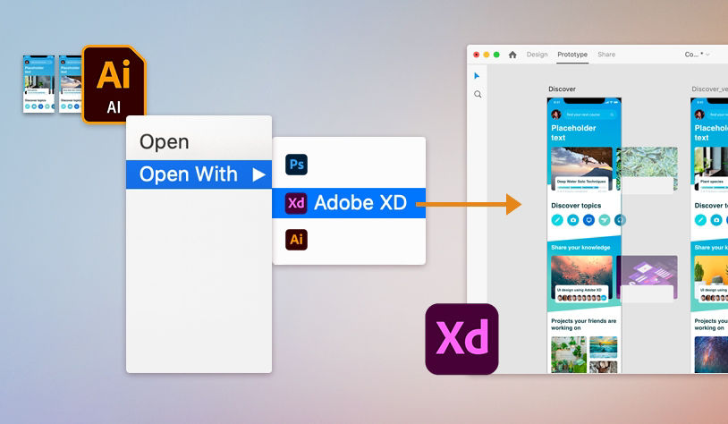Click Projects your friends are working on
The image size is (728, 424).
pos(584,324)
